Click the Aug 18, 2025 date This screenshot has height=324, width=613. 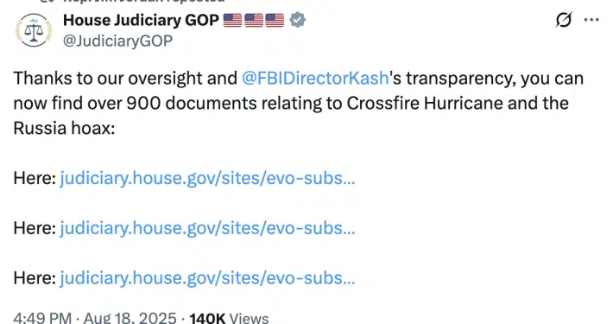point(130,318)
